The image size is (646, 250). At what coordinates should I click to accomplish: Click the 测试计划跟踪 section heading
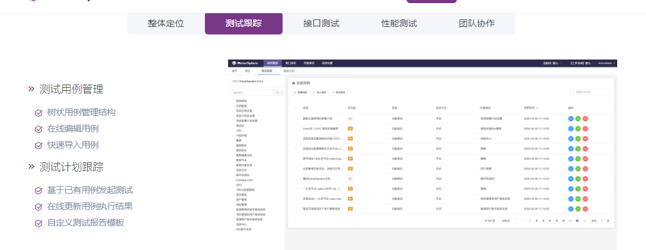[x=71, y=167]
